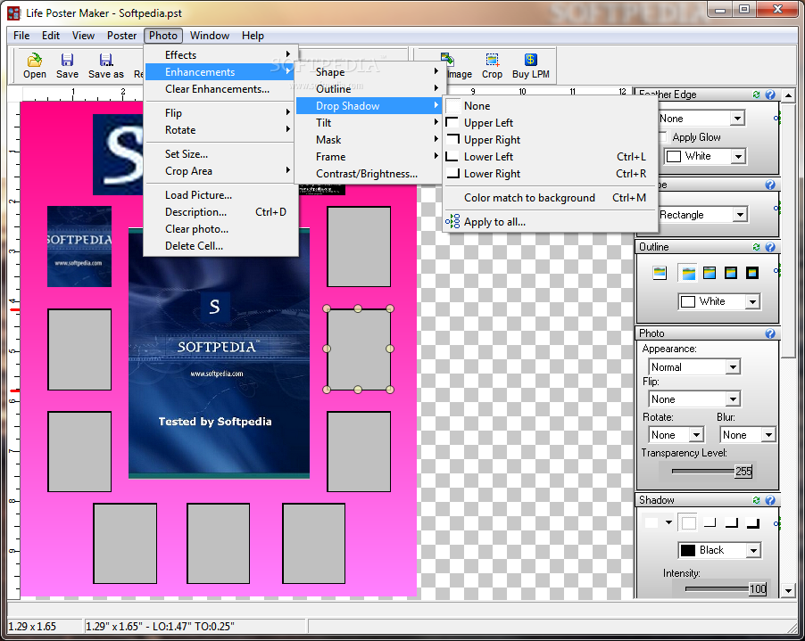Open the Shape panel help icon
Viewport: 805px width, 641px height.
click(x=770, y=185)
